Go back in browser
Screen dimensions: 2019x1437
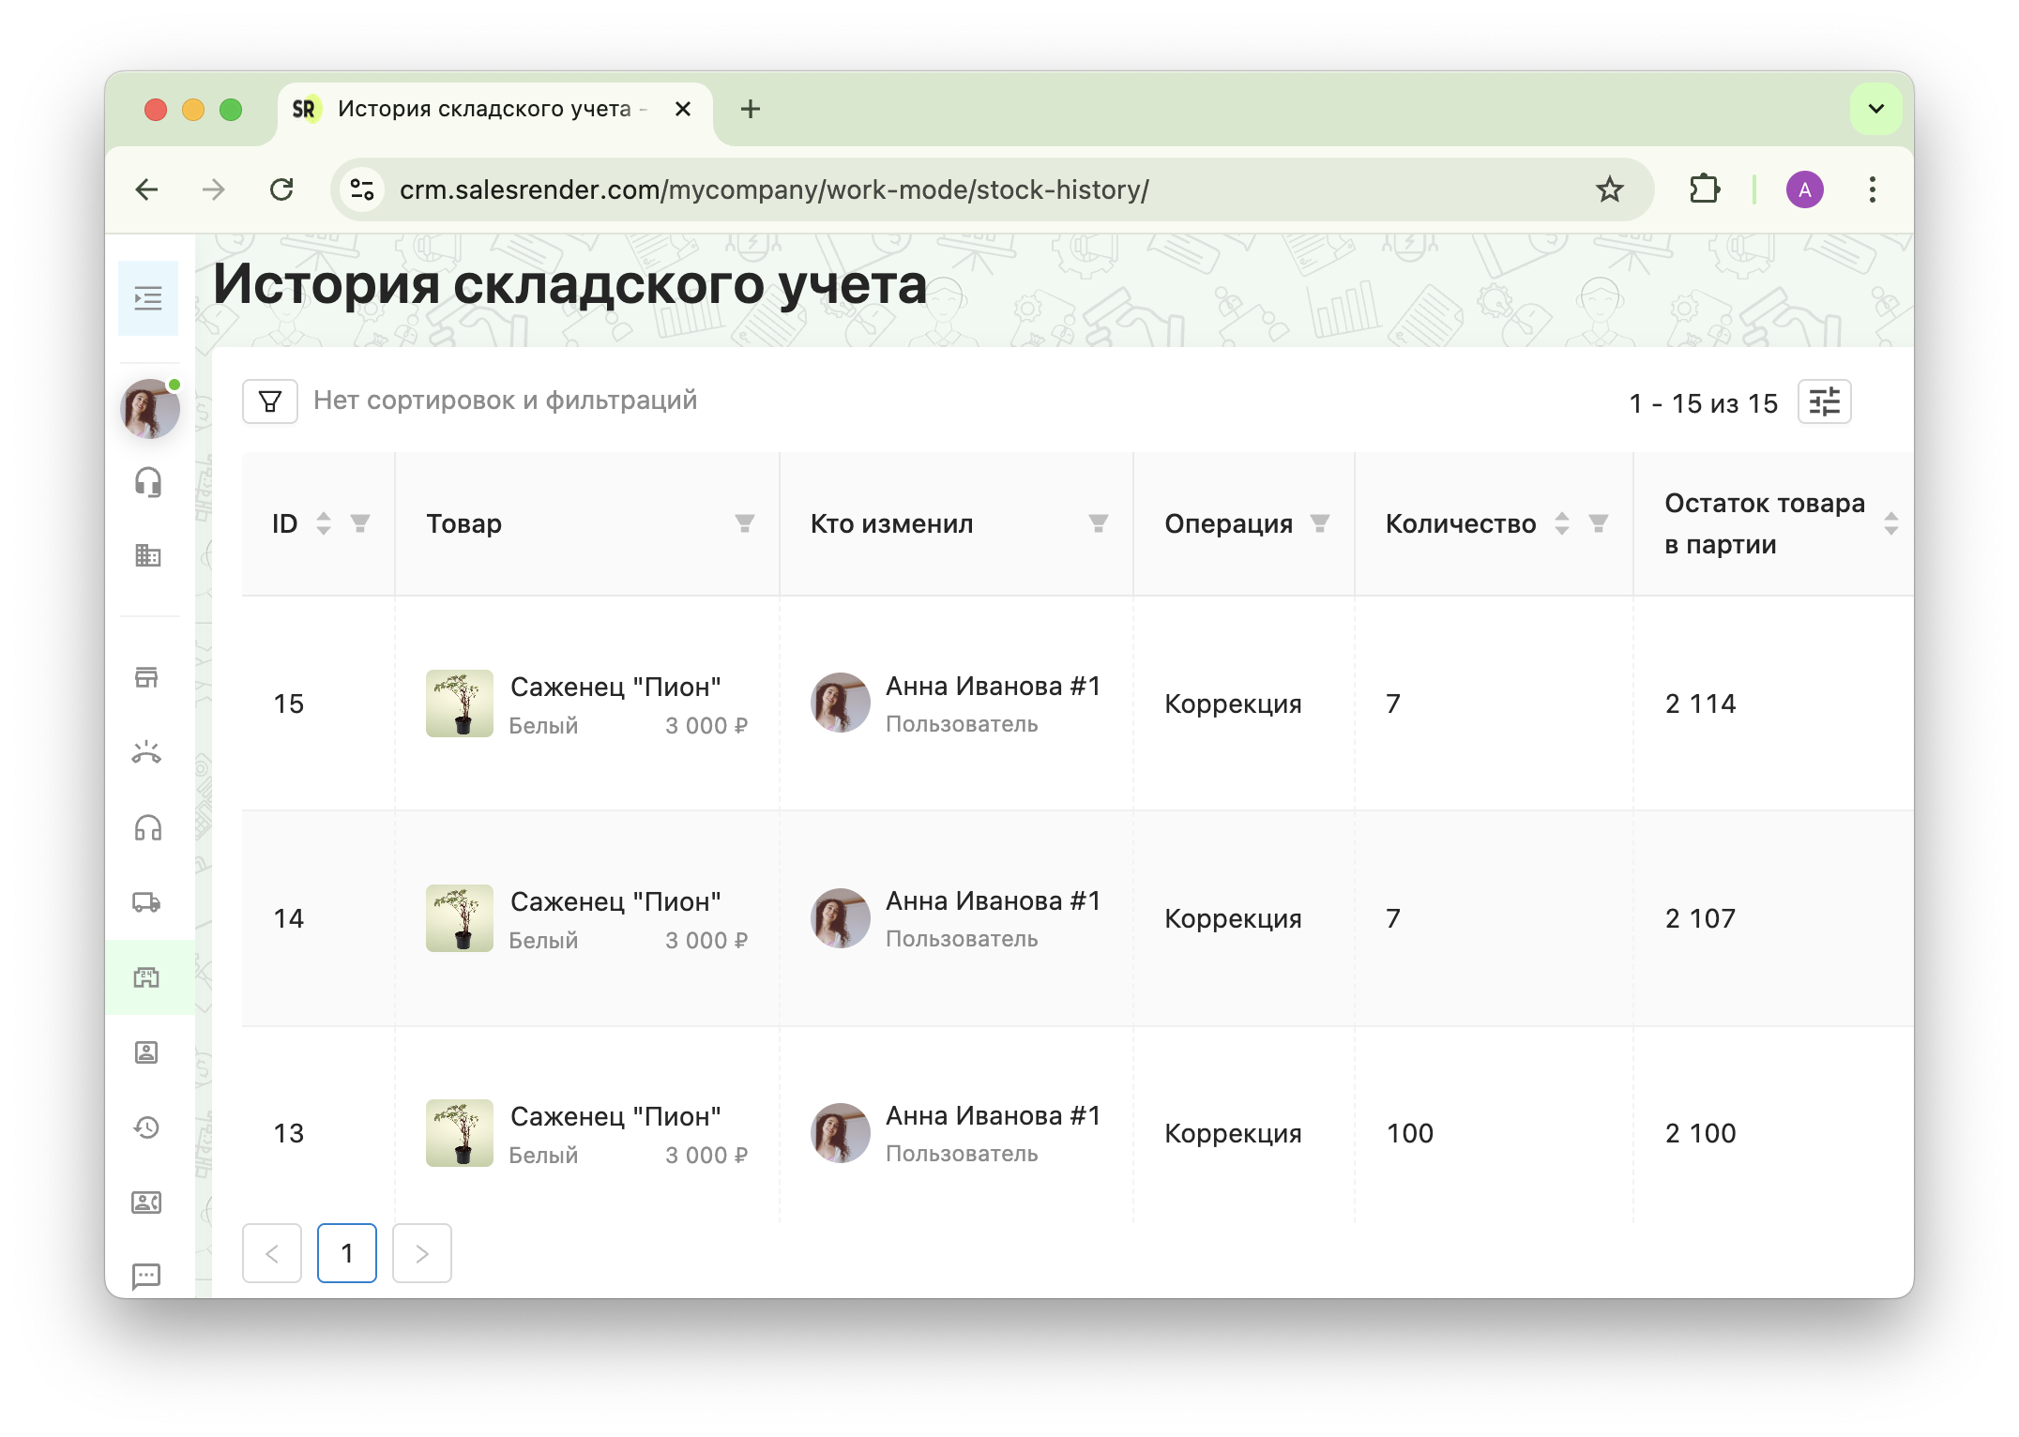pyautogui.click(x=147, y=189)
